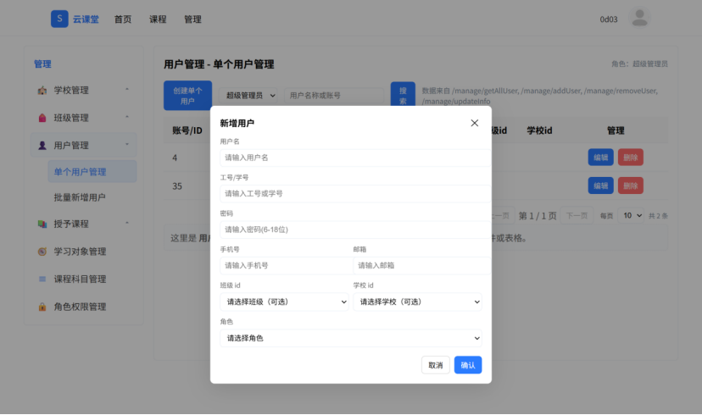Click the 账号/ID column header

point(187,130)
